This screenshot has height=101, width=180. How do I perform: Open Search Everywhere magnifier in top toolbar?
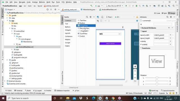174,6
